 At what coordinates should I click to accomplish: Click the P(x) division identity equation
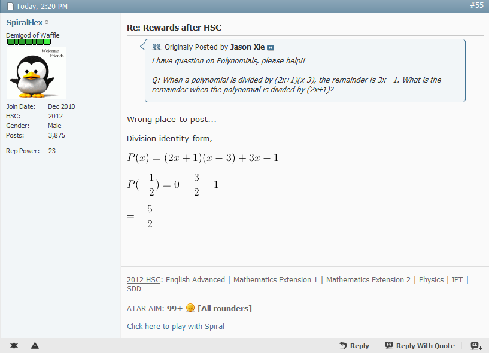click(202, 158)
